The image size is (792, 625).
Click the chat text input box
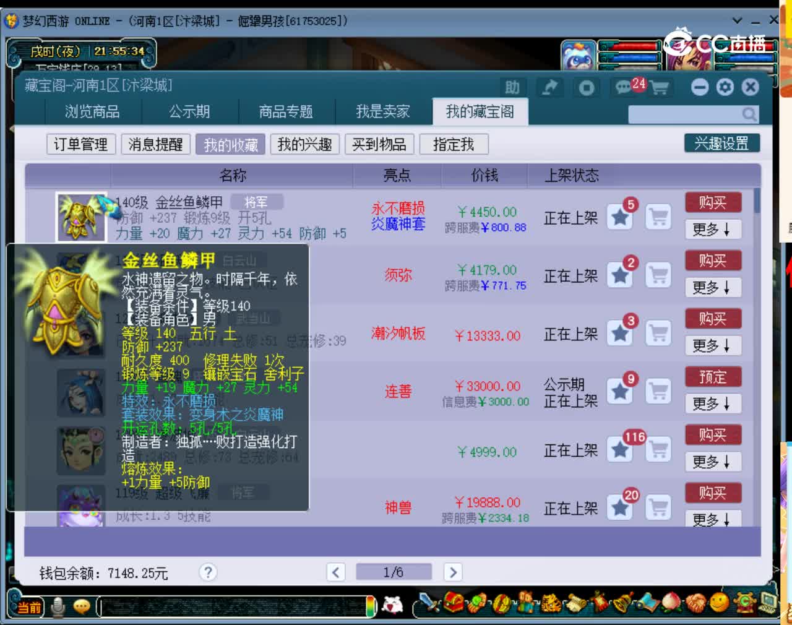click(232, 607)
